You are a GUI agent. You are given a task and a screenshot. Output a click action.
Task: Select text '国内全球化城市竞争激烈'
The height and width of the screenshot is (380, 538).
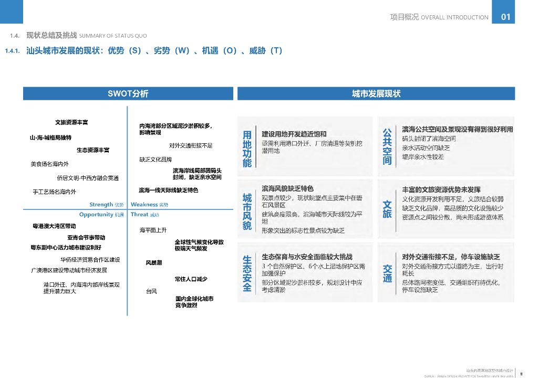[x=194, y=302]
